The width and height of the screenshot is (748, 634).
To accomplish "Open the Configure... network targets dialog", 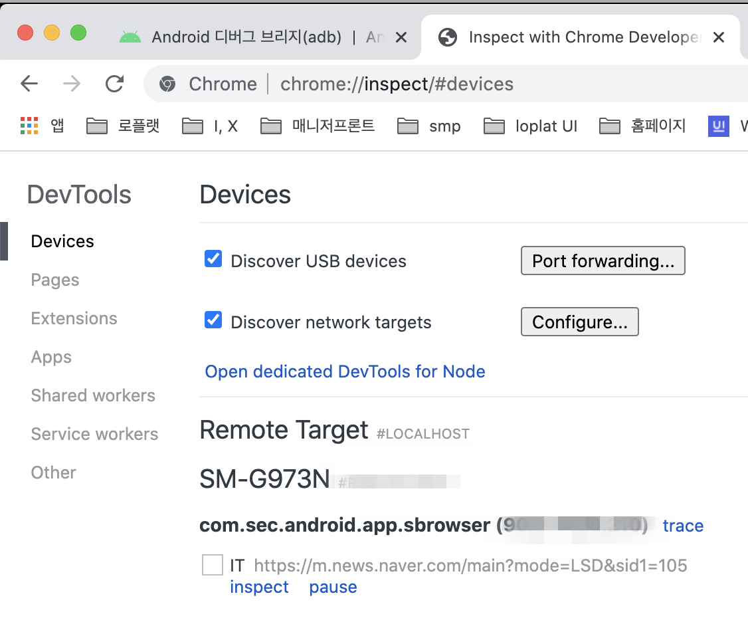I will coord(580,322).
